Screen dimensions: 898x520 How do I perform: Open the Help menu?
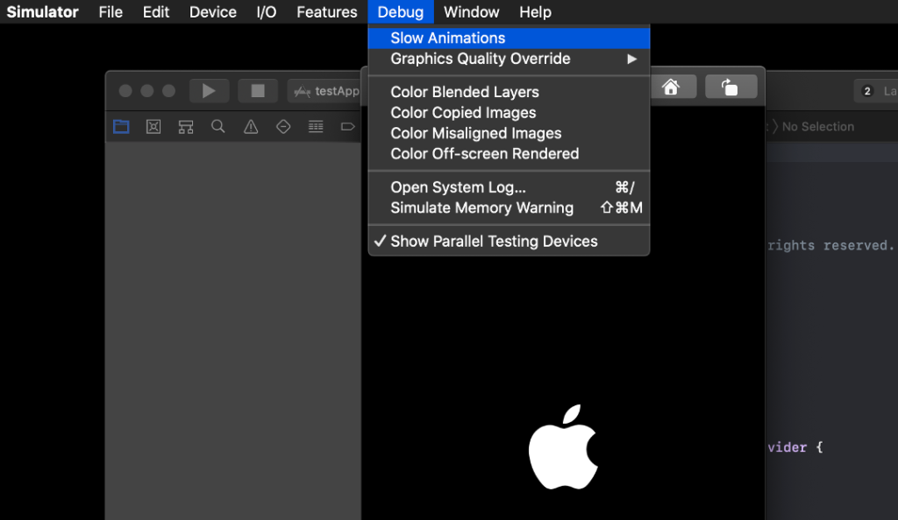536,12
